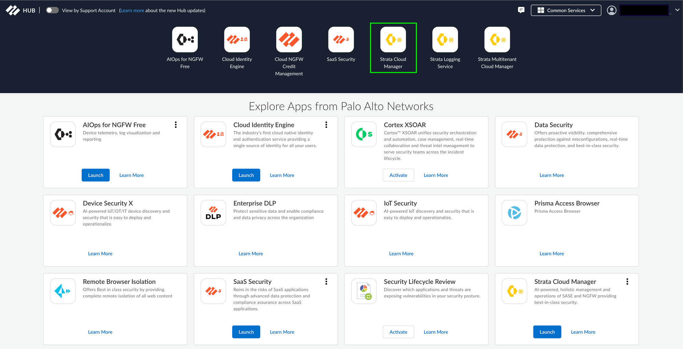Open Cloud Identity Engine card options menu
This screenshot has height=349, width=683.
click(x=326, y=125)
